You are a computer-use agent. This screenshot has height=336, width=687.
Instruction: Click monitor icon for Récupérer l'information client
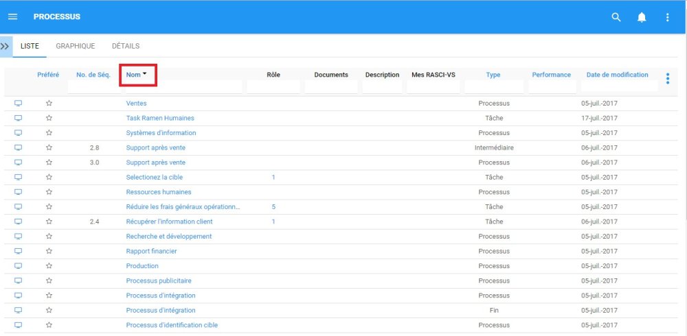coord(18,221)
